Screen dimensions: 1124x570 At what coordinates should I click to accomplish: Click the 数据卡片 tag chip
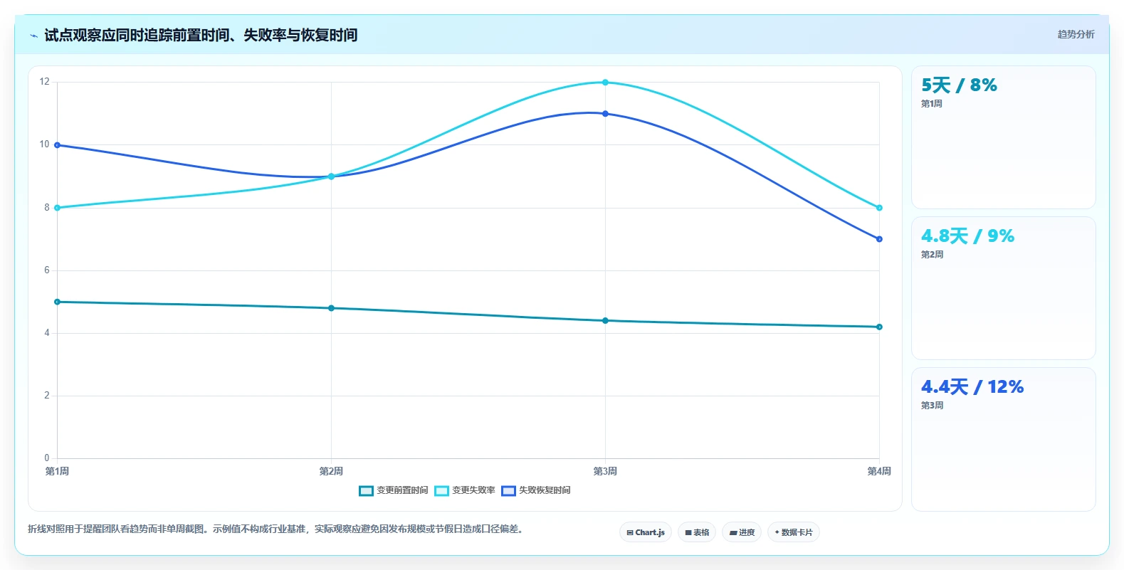pyautogui.click(x=794, y=532)
